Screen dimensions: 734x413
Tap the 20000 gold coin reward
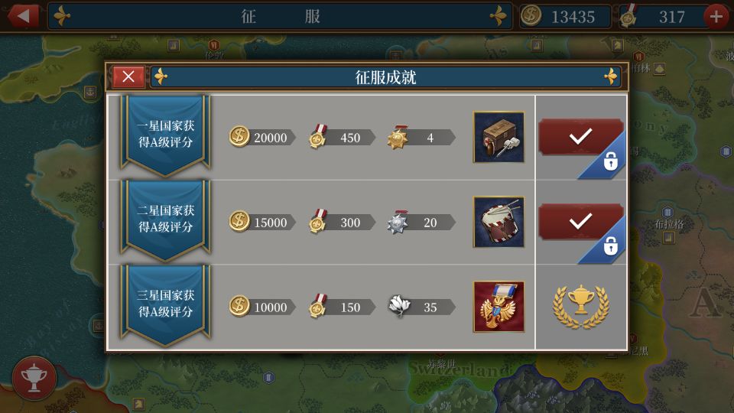click(262, 137)
